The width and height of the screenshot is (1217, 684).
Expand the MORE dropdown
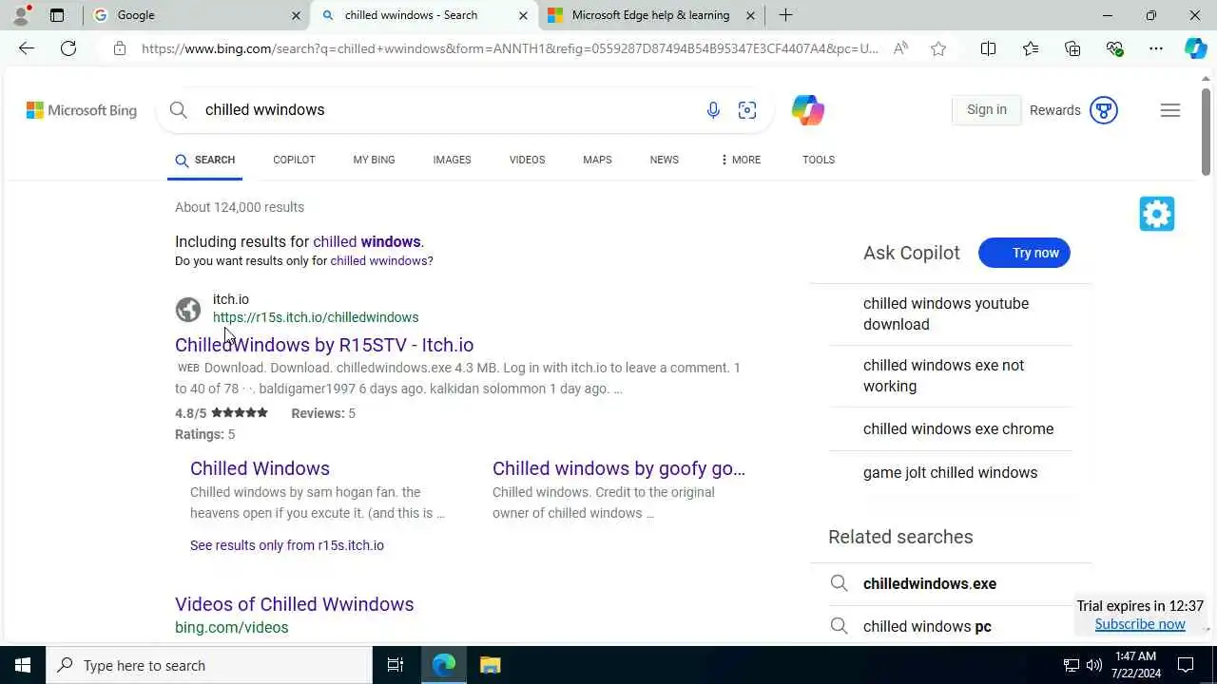pos(740,160)
